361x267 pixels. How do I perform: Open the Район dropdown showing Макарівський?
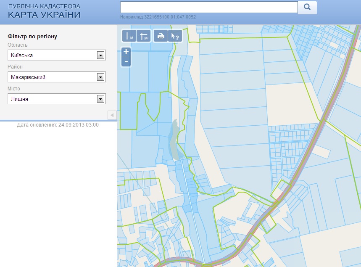click(101, 77)
